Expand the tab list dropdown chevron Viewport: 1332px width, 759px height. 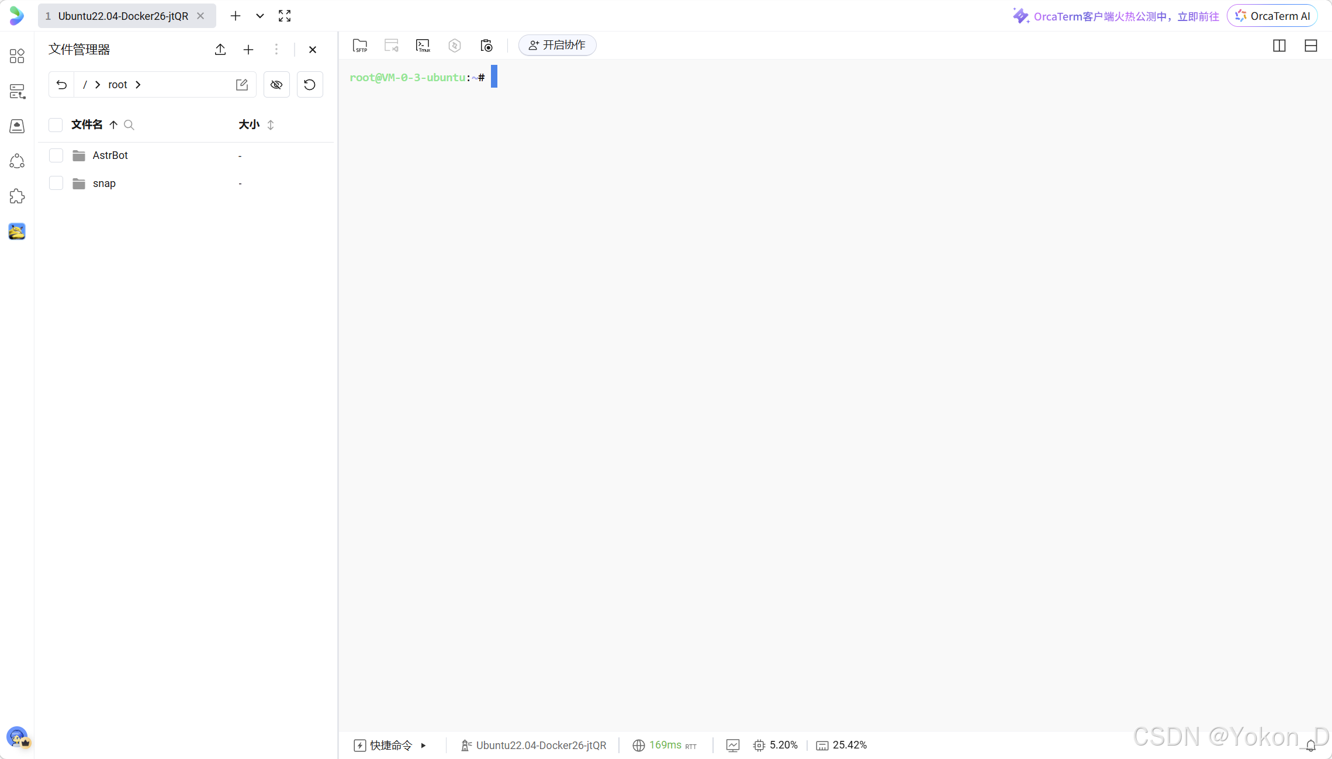click(x=260, y=16)
